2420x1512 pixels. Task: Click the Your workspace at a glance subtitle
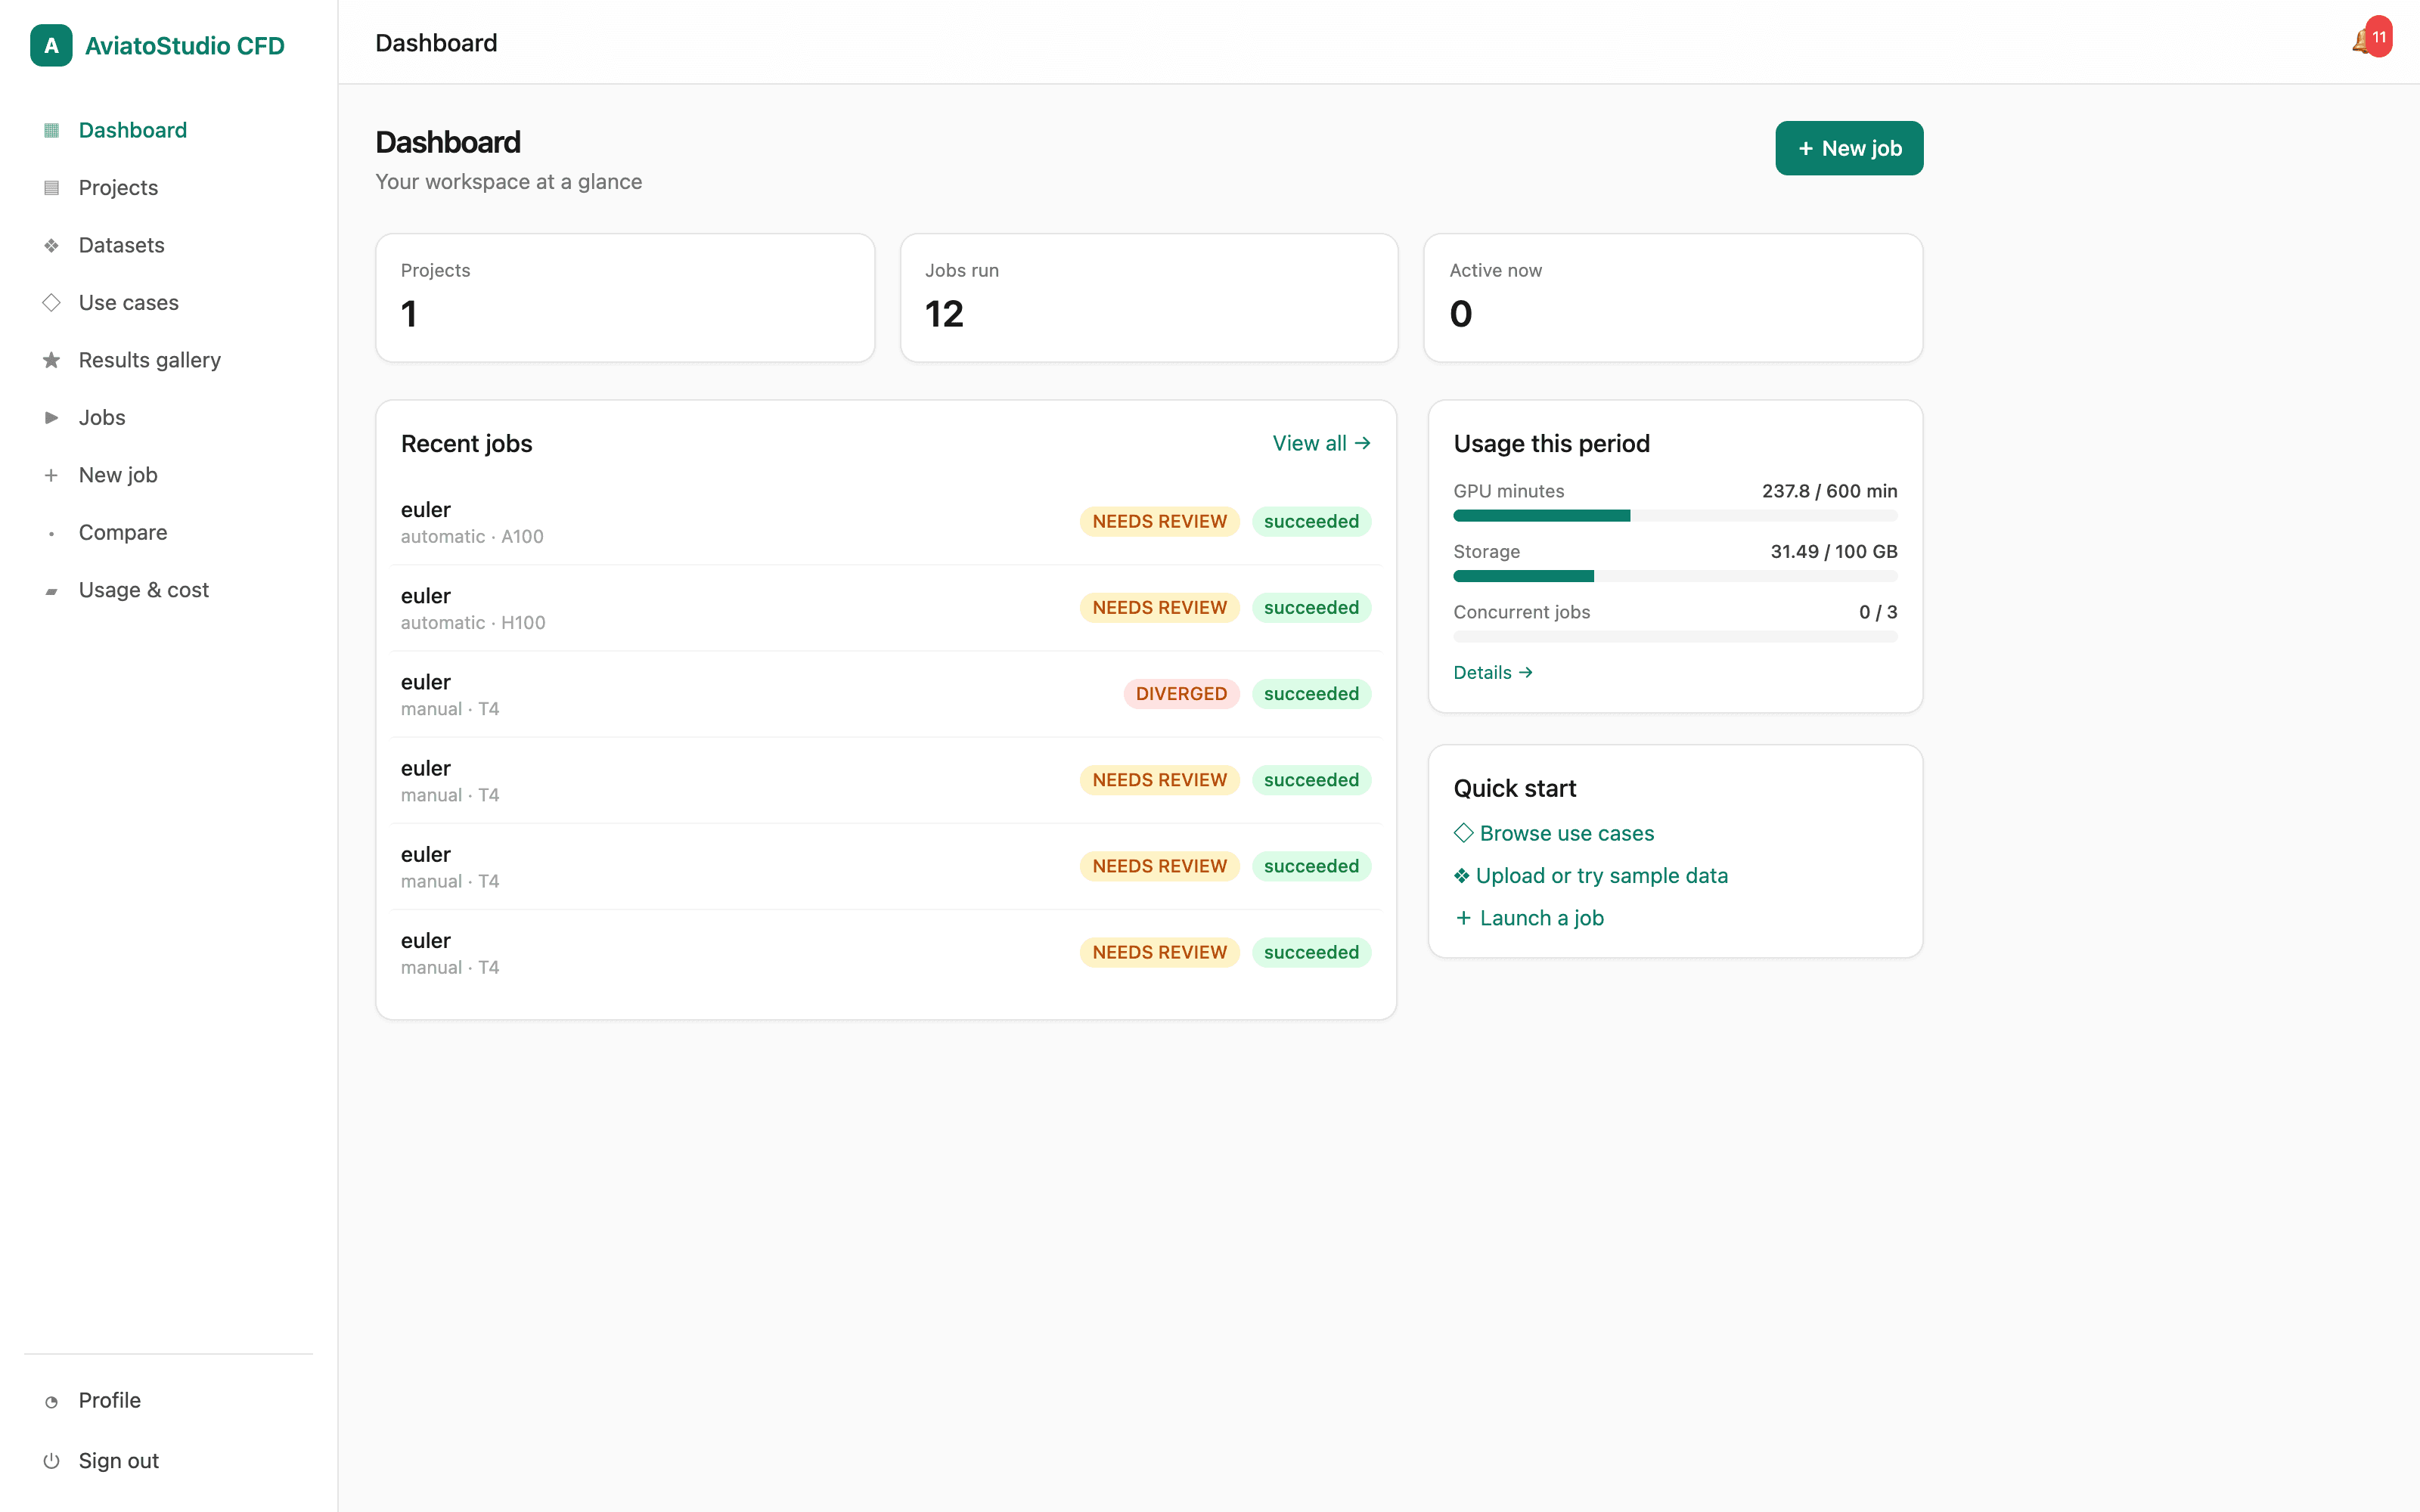click(x=508, y=182)
